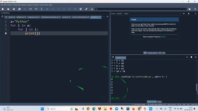Open the File menu
Viewport: 198px width, 111px height.
pyautogui.click(x=2, y=5)
